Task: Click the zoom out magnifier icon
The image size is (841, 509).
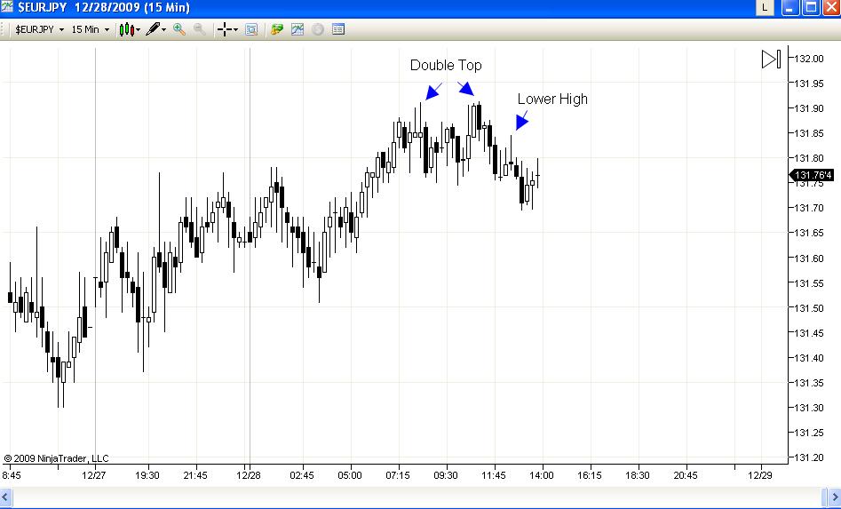Action: pos(199,29)
